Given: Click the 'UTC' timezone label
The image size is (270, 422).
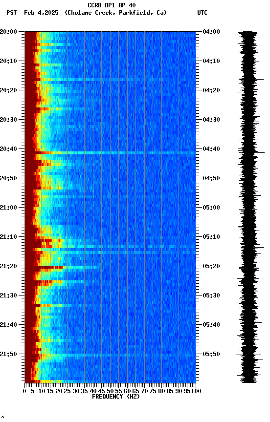Looking at the screenshot, I should coord(202,13).
